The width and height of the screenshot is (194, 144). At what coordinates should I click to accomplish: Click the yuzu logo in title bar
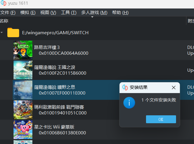(3, 3)
